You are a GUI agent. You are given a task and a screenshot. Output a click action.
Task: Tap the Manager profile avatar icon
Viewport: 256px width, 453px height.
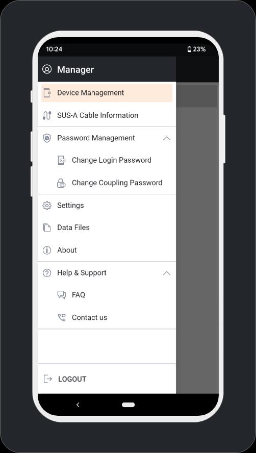click(47, 69)
